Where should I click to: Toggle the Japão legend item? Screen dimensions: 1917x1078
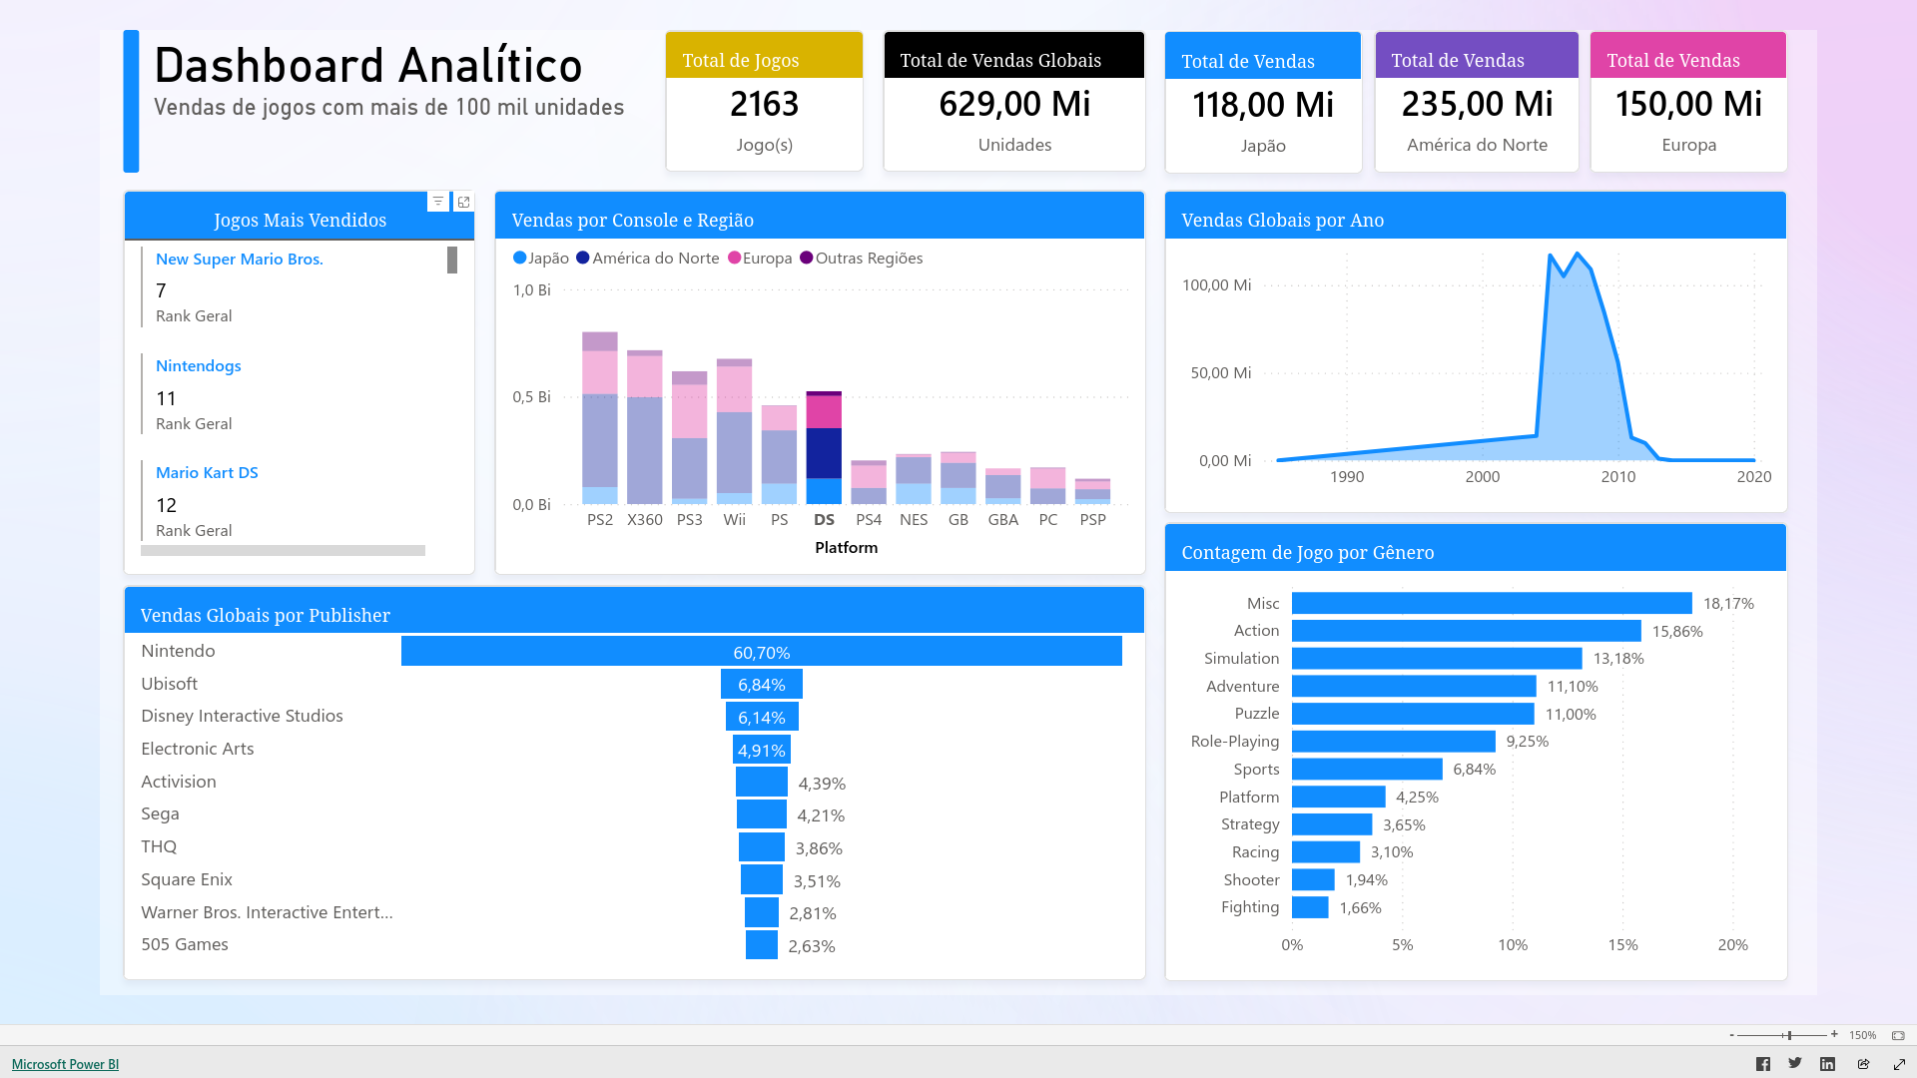(541, 258)
